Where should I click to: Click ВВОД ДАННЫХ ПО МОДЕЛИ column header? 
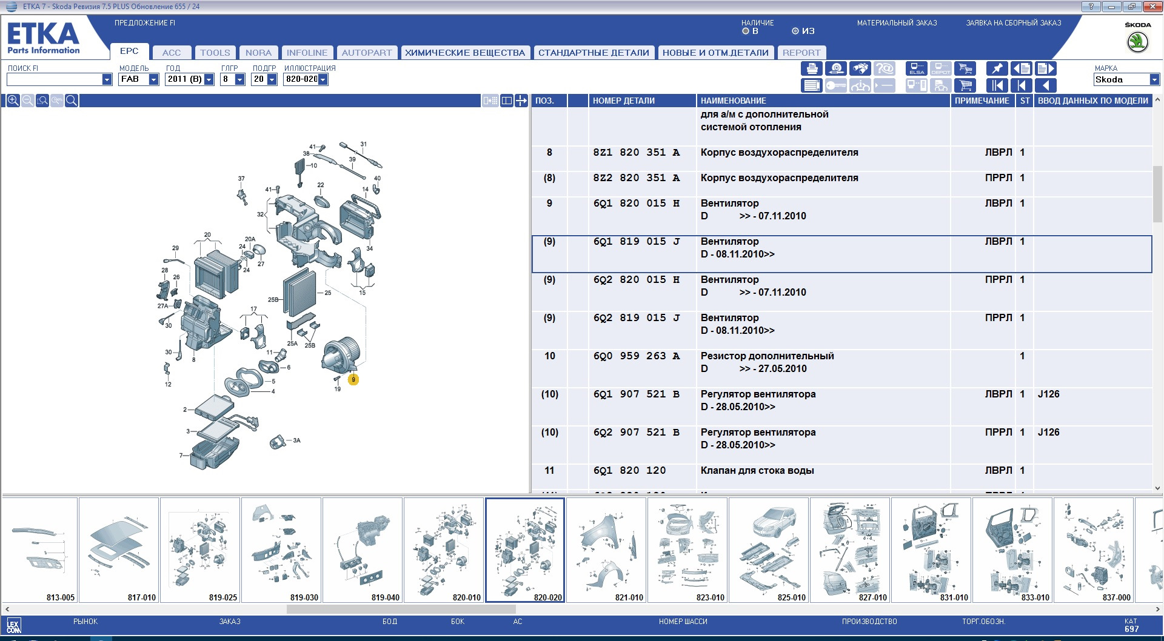(1092, 101)
